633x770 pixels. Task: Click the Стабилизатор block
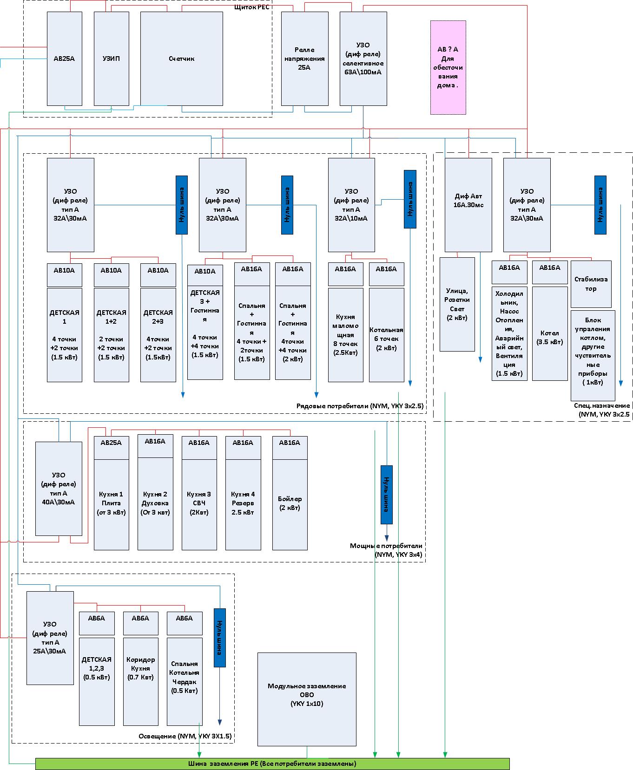[x=591, y=284]
